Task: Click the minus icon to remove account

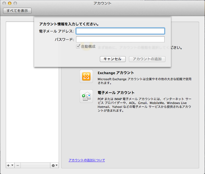Action: pyautogui.click(x=17, y=165)
